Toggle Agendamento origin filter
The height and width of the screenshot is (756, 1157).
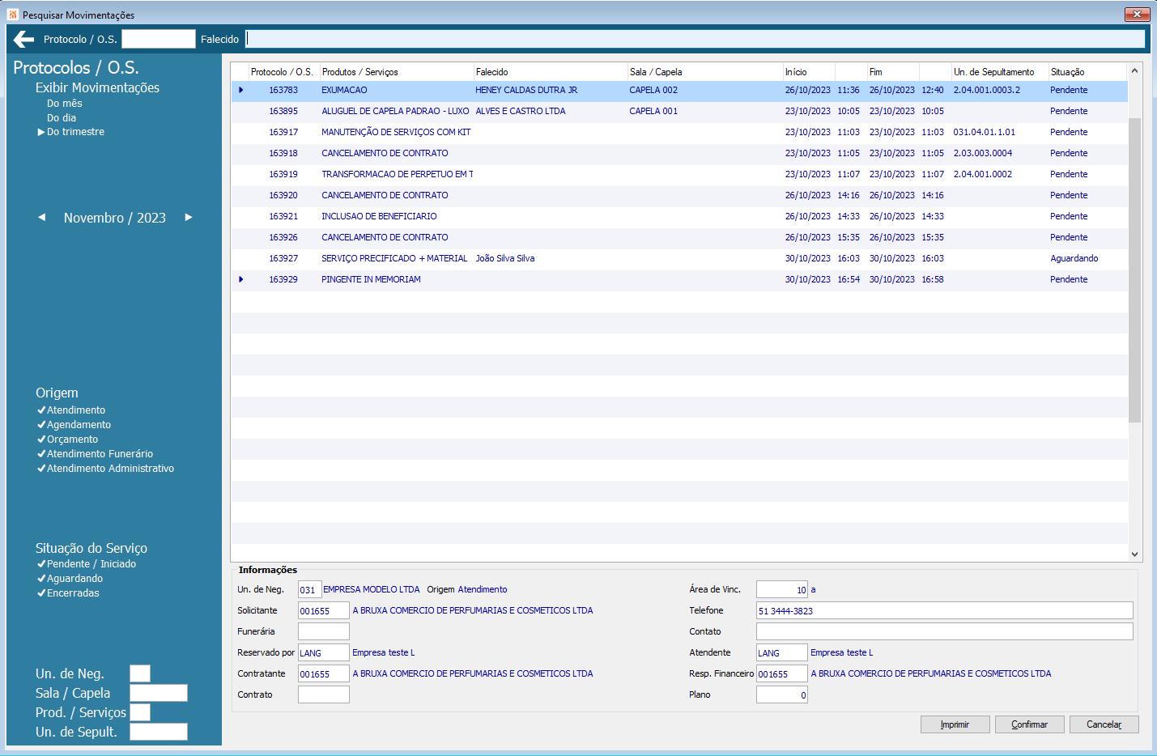74,425
